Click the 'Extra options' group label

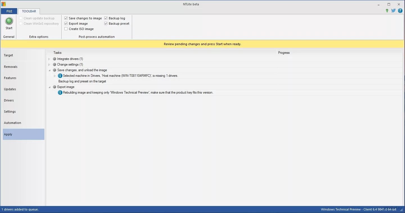(x=39, y=37)
